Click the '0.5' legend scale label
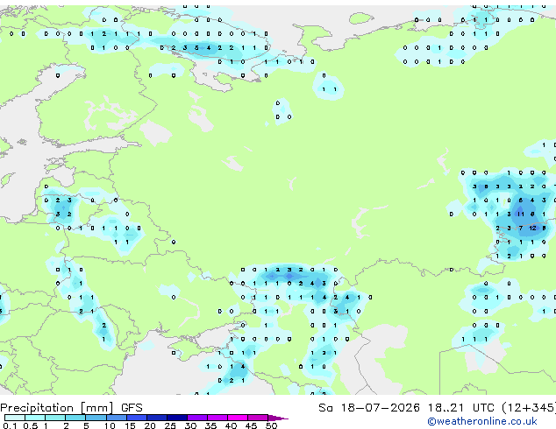This screenshot has width=556, height=429. [30, 425]
